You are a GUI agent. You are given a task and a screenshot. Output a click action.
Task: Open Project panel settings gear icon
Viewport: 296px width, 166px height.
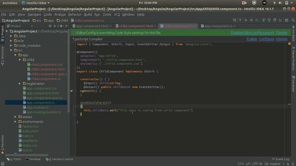pyautogui.click(x=61, y=26)
